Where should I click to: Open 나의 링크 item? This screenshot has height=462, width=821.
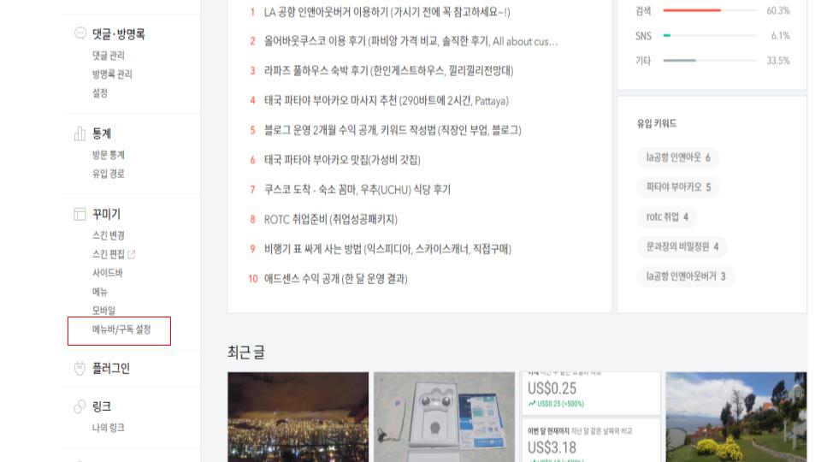click(109, 428)
